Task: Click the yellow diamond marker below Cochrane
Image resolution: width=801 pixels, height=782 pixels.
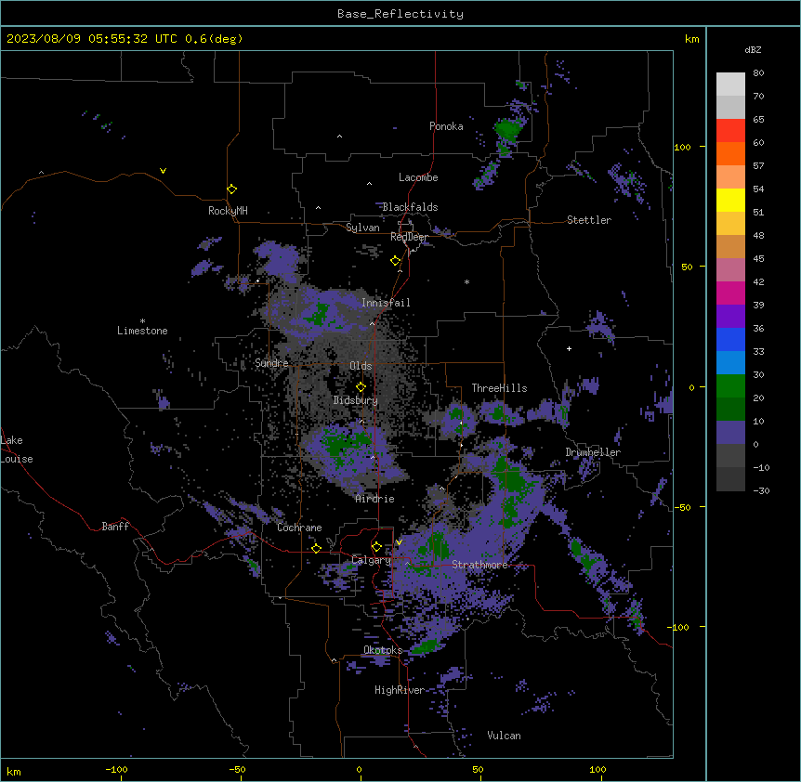Action: click(x=316, y=548)
